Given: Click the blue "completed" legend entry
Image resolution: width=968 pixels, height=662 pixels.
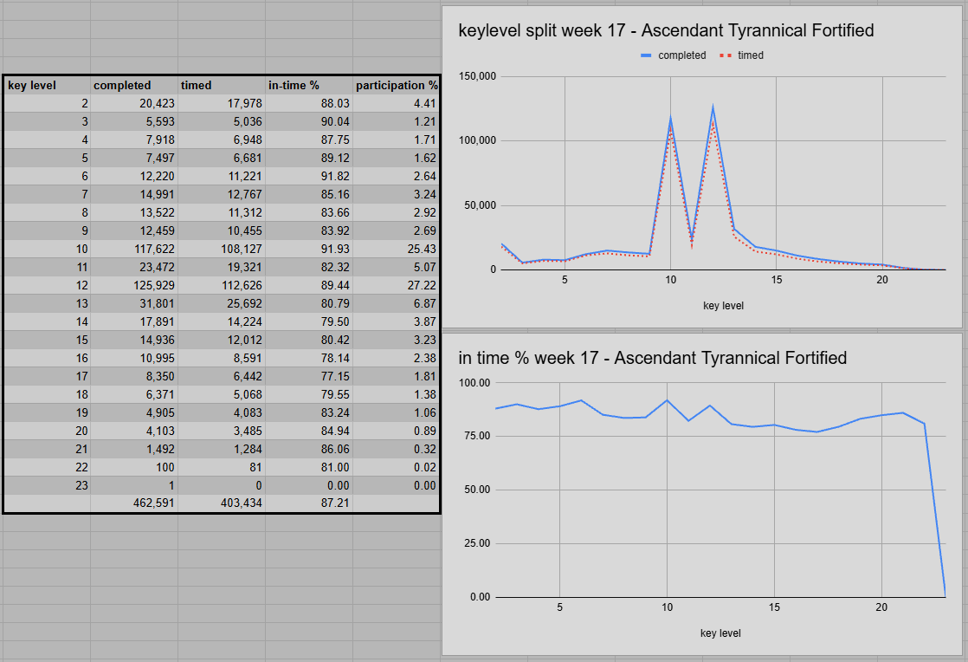Looking at the screenshot, I should click(x=673, y=55).
